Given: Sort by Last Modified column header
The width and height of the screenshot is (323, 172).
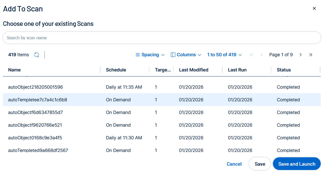Looking at the screenshot, I should point(194,70).
